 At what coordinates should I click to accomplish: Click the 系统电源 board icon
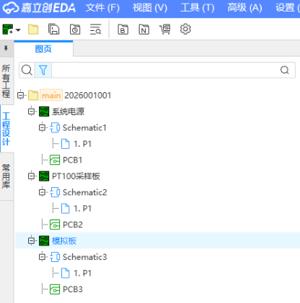44,112
